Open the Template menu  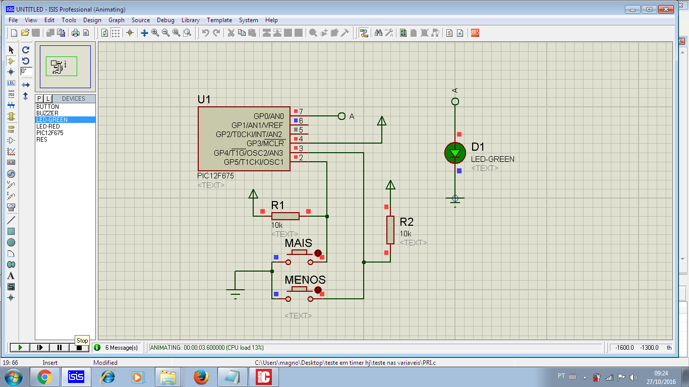click(219, 20)
